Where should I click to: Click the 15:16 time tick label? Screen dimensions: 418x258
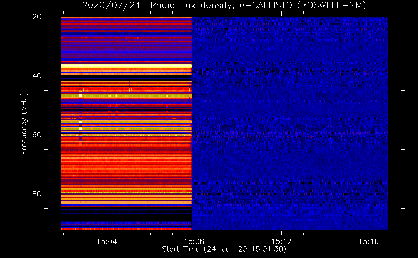369,241
